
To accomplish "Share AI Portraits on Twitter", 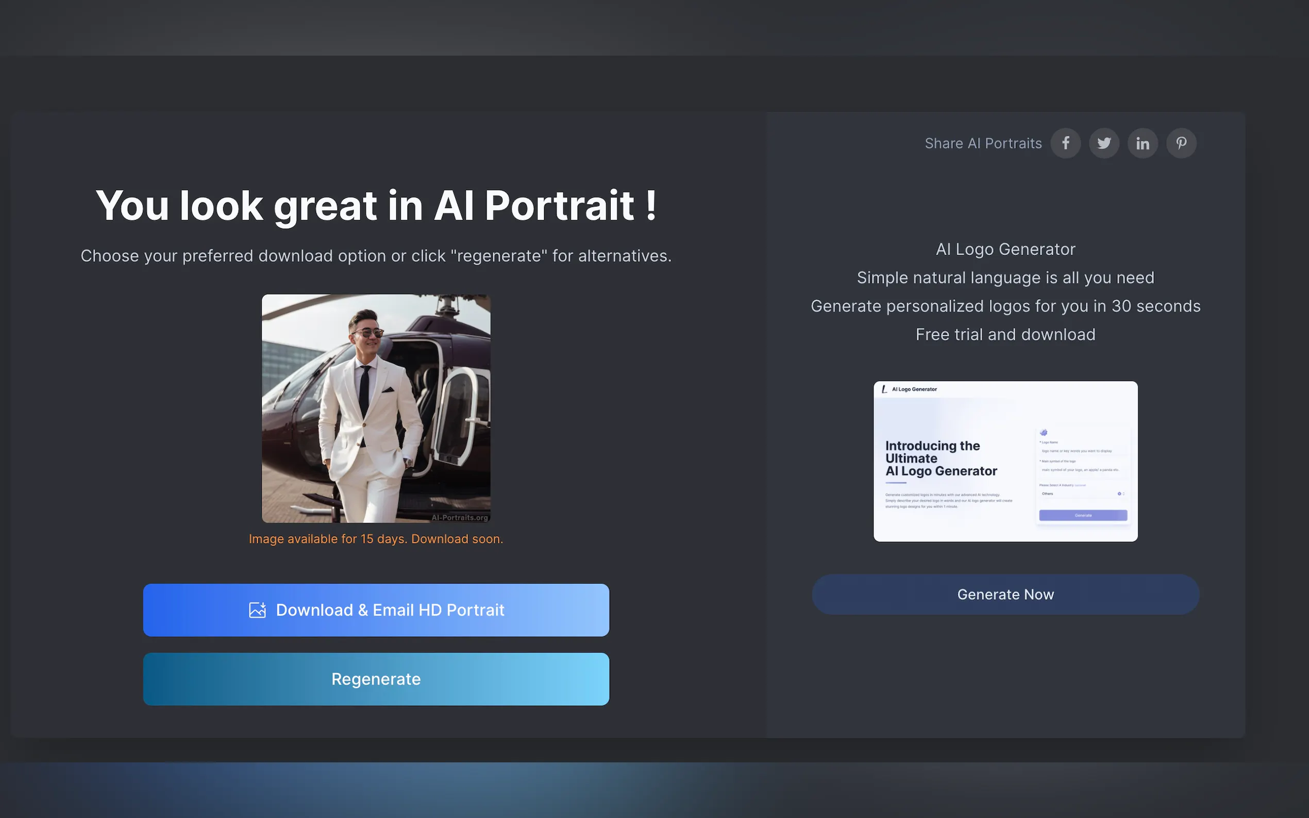I will pyautogui.click(x=1104, y=143).
